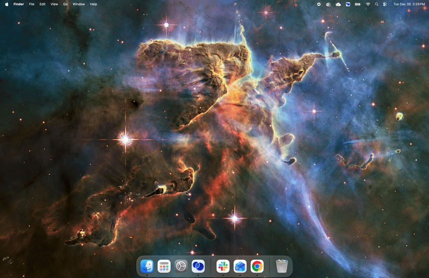429x278 pixels.
Task: Open the Wi-Fi menu
Action: pos(368,4)
